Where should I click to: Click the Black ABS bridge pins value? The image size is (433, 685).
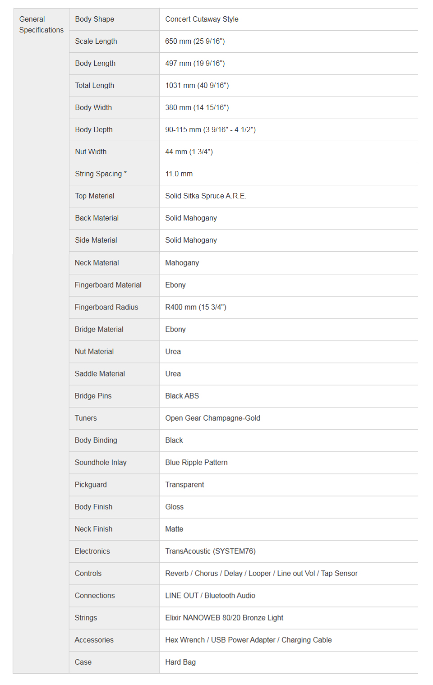(182, 396)
